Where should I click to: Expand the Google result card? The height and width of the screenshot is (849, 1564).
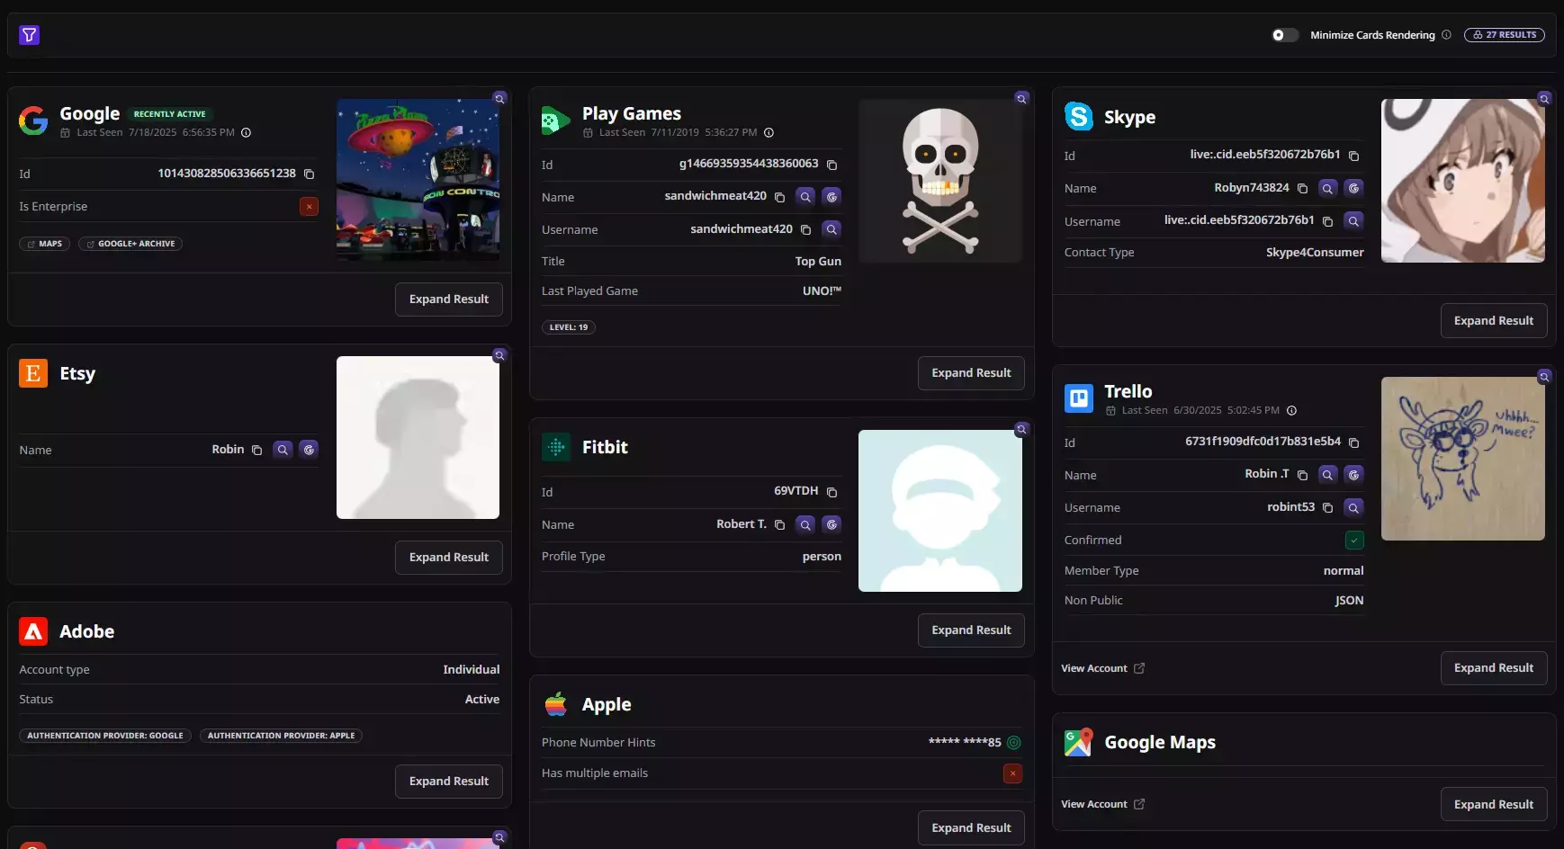click(x=449, y=299)
